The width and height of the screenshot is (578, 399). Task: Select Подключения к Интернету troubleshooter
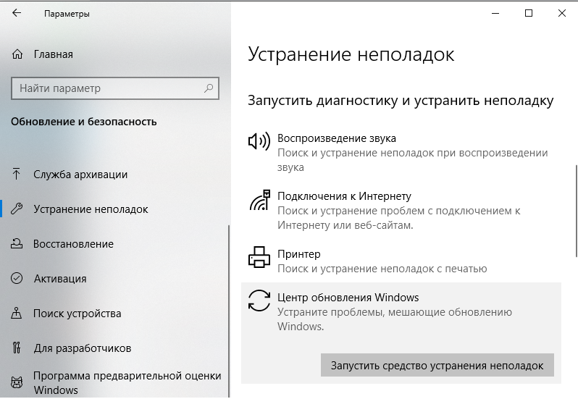pos(401,210)
